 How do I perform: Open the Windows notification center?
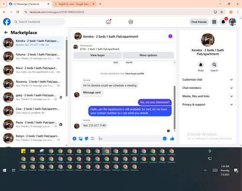tap(236, 171)
